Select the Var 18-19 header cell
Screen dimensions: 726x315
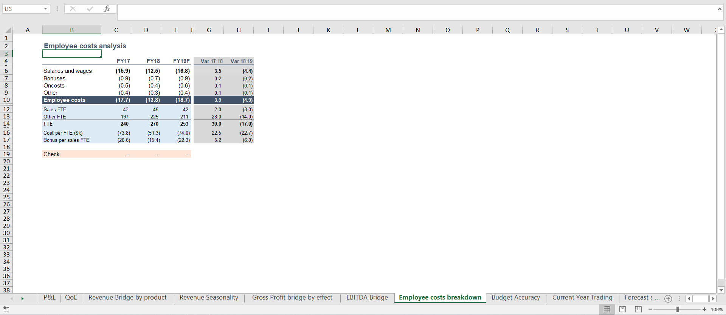point(241,61)
